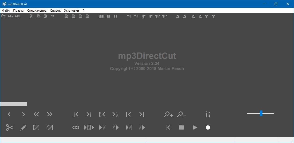Image resolution: width=294 pixels, height=143 pixels.
Task: Play selection with arrows on both sides
Action: pos(89,128)
